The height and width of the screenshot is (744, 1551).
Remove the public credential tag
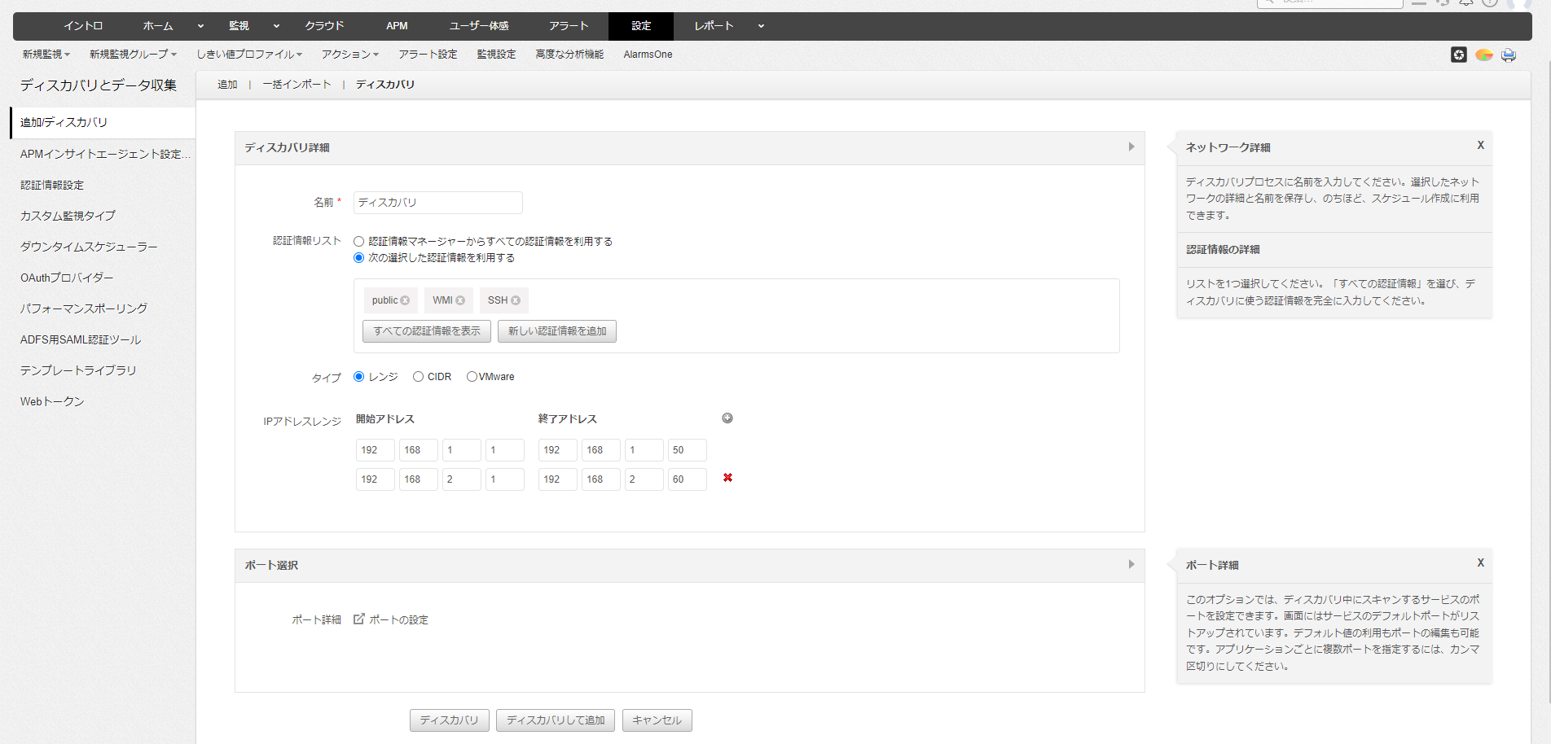(x=405, y=300)
